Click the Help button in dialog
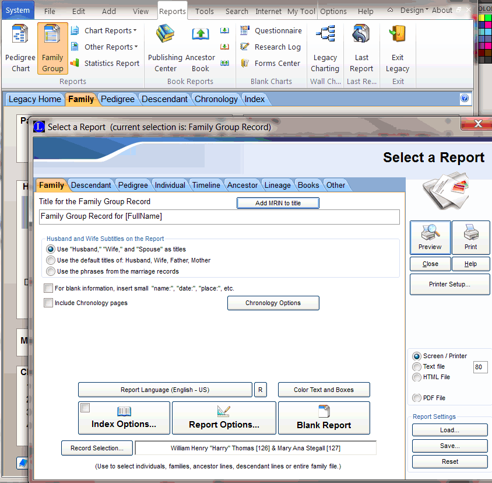492x483 pixels. coord(470,264)
